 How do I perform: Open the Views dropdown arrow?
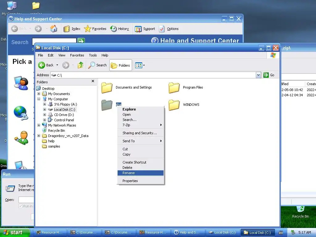pyautogui.click(x=144, y=65)
